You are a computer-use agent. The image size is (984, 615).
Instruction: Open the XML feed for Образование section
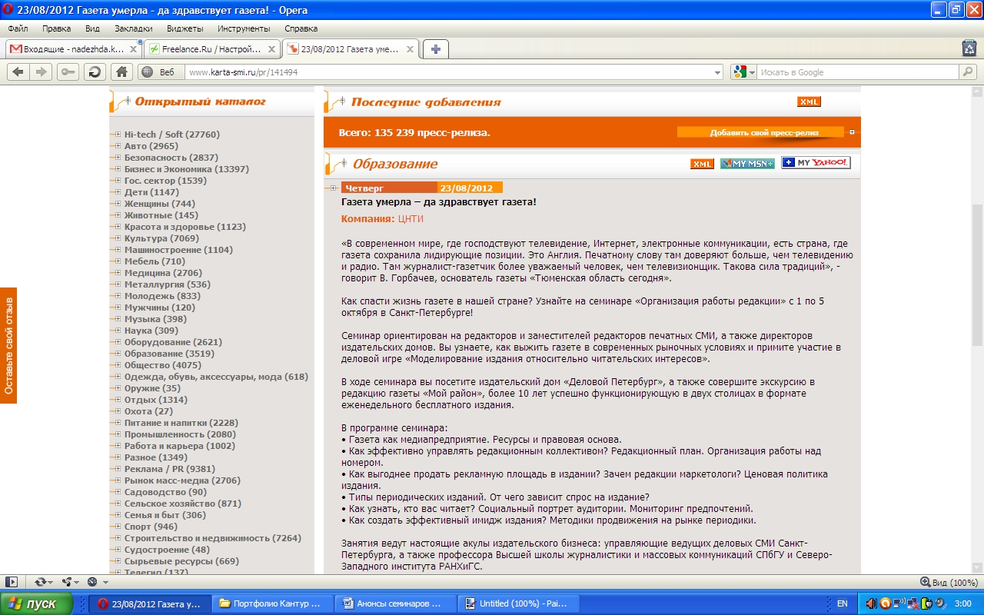click(x=702, y=164)
